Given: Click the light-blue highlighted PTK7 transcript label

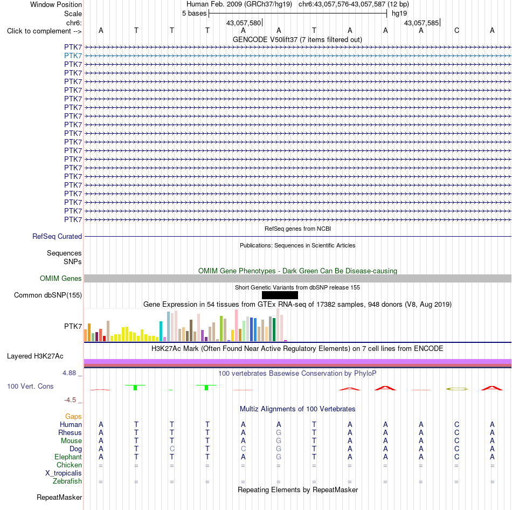Looking at the screenshot, I should click(73, 56).
